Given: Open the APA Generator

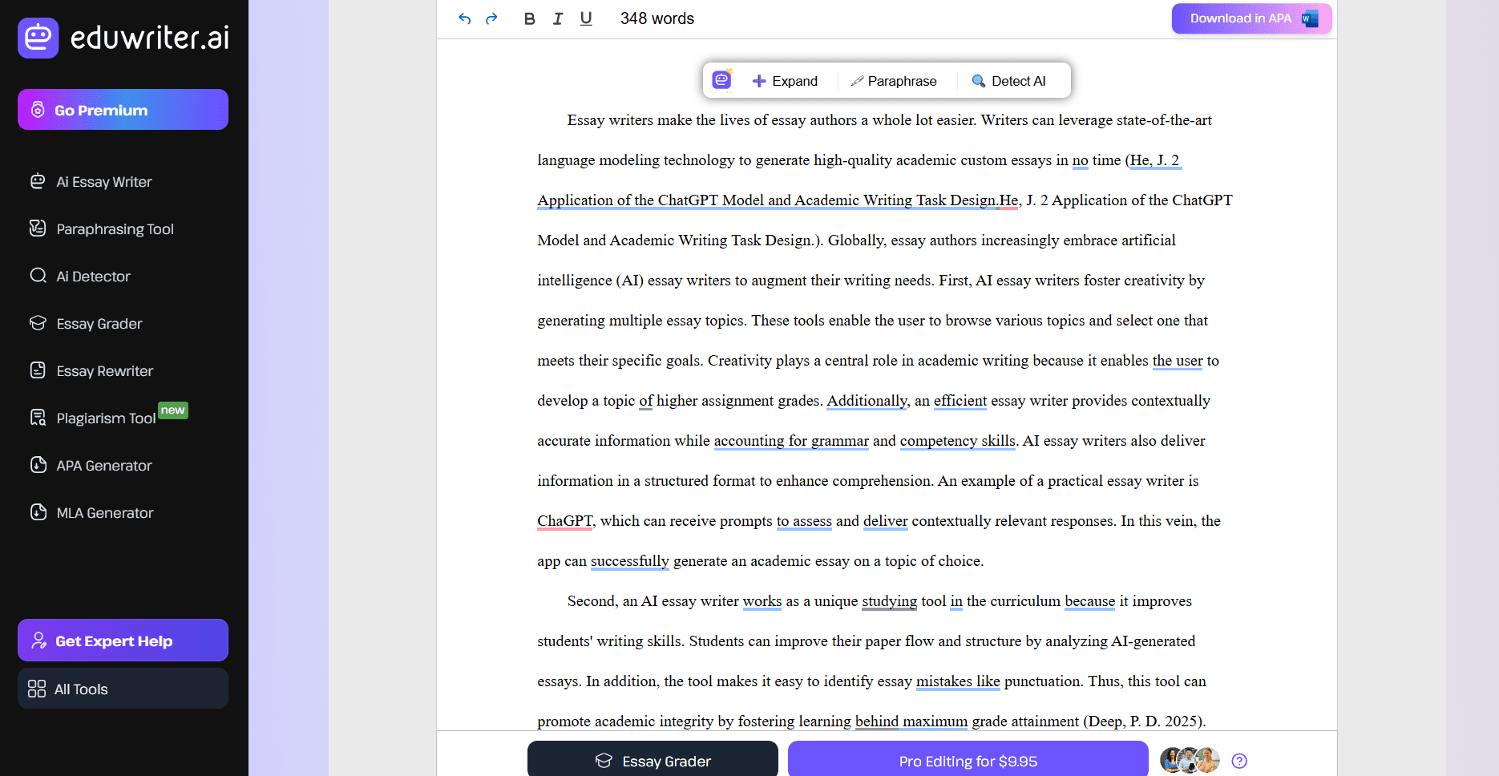Looking at the screenshot, I should [x=103, y=465].
